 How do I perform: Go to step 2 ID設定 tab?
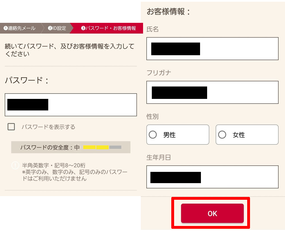[57, 28]
